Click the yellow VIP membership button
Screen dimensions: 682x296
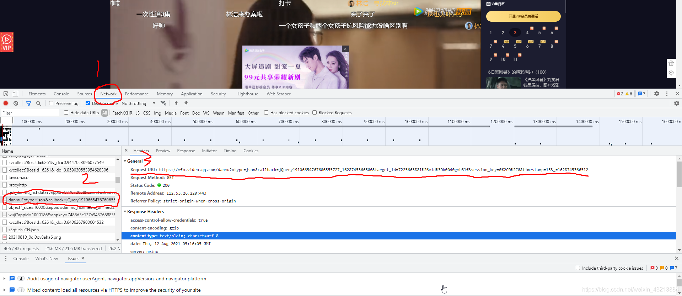coord(523,16)
